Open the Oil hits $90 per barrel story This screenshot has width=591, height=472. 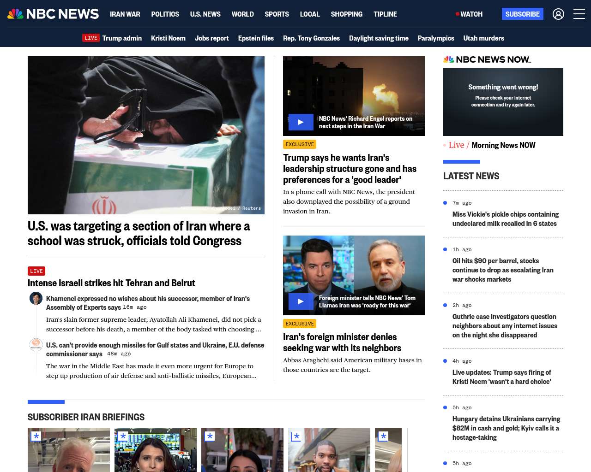pyautogui.click(x=503, y=270)
